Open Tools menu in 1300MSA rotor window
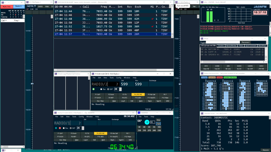 (146, 117)
